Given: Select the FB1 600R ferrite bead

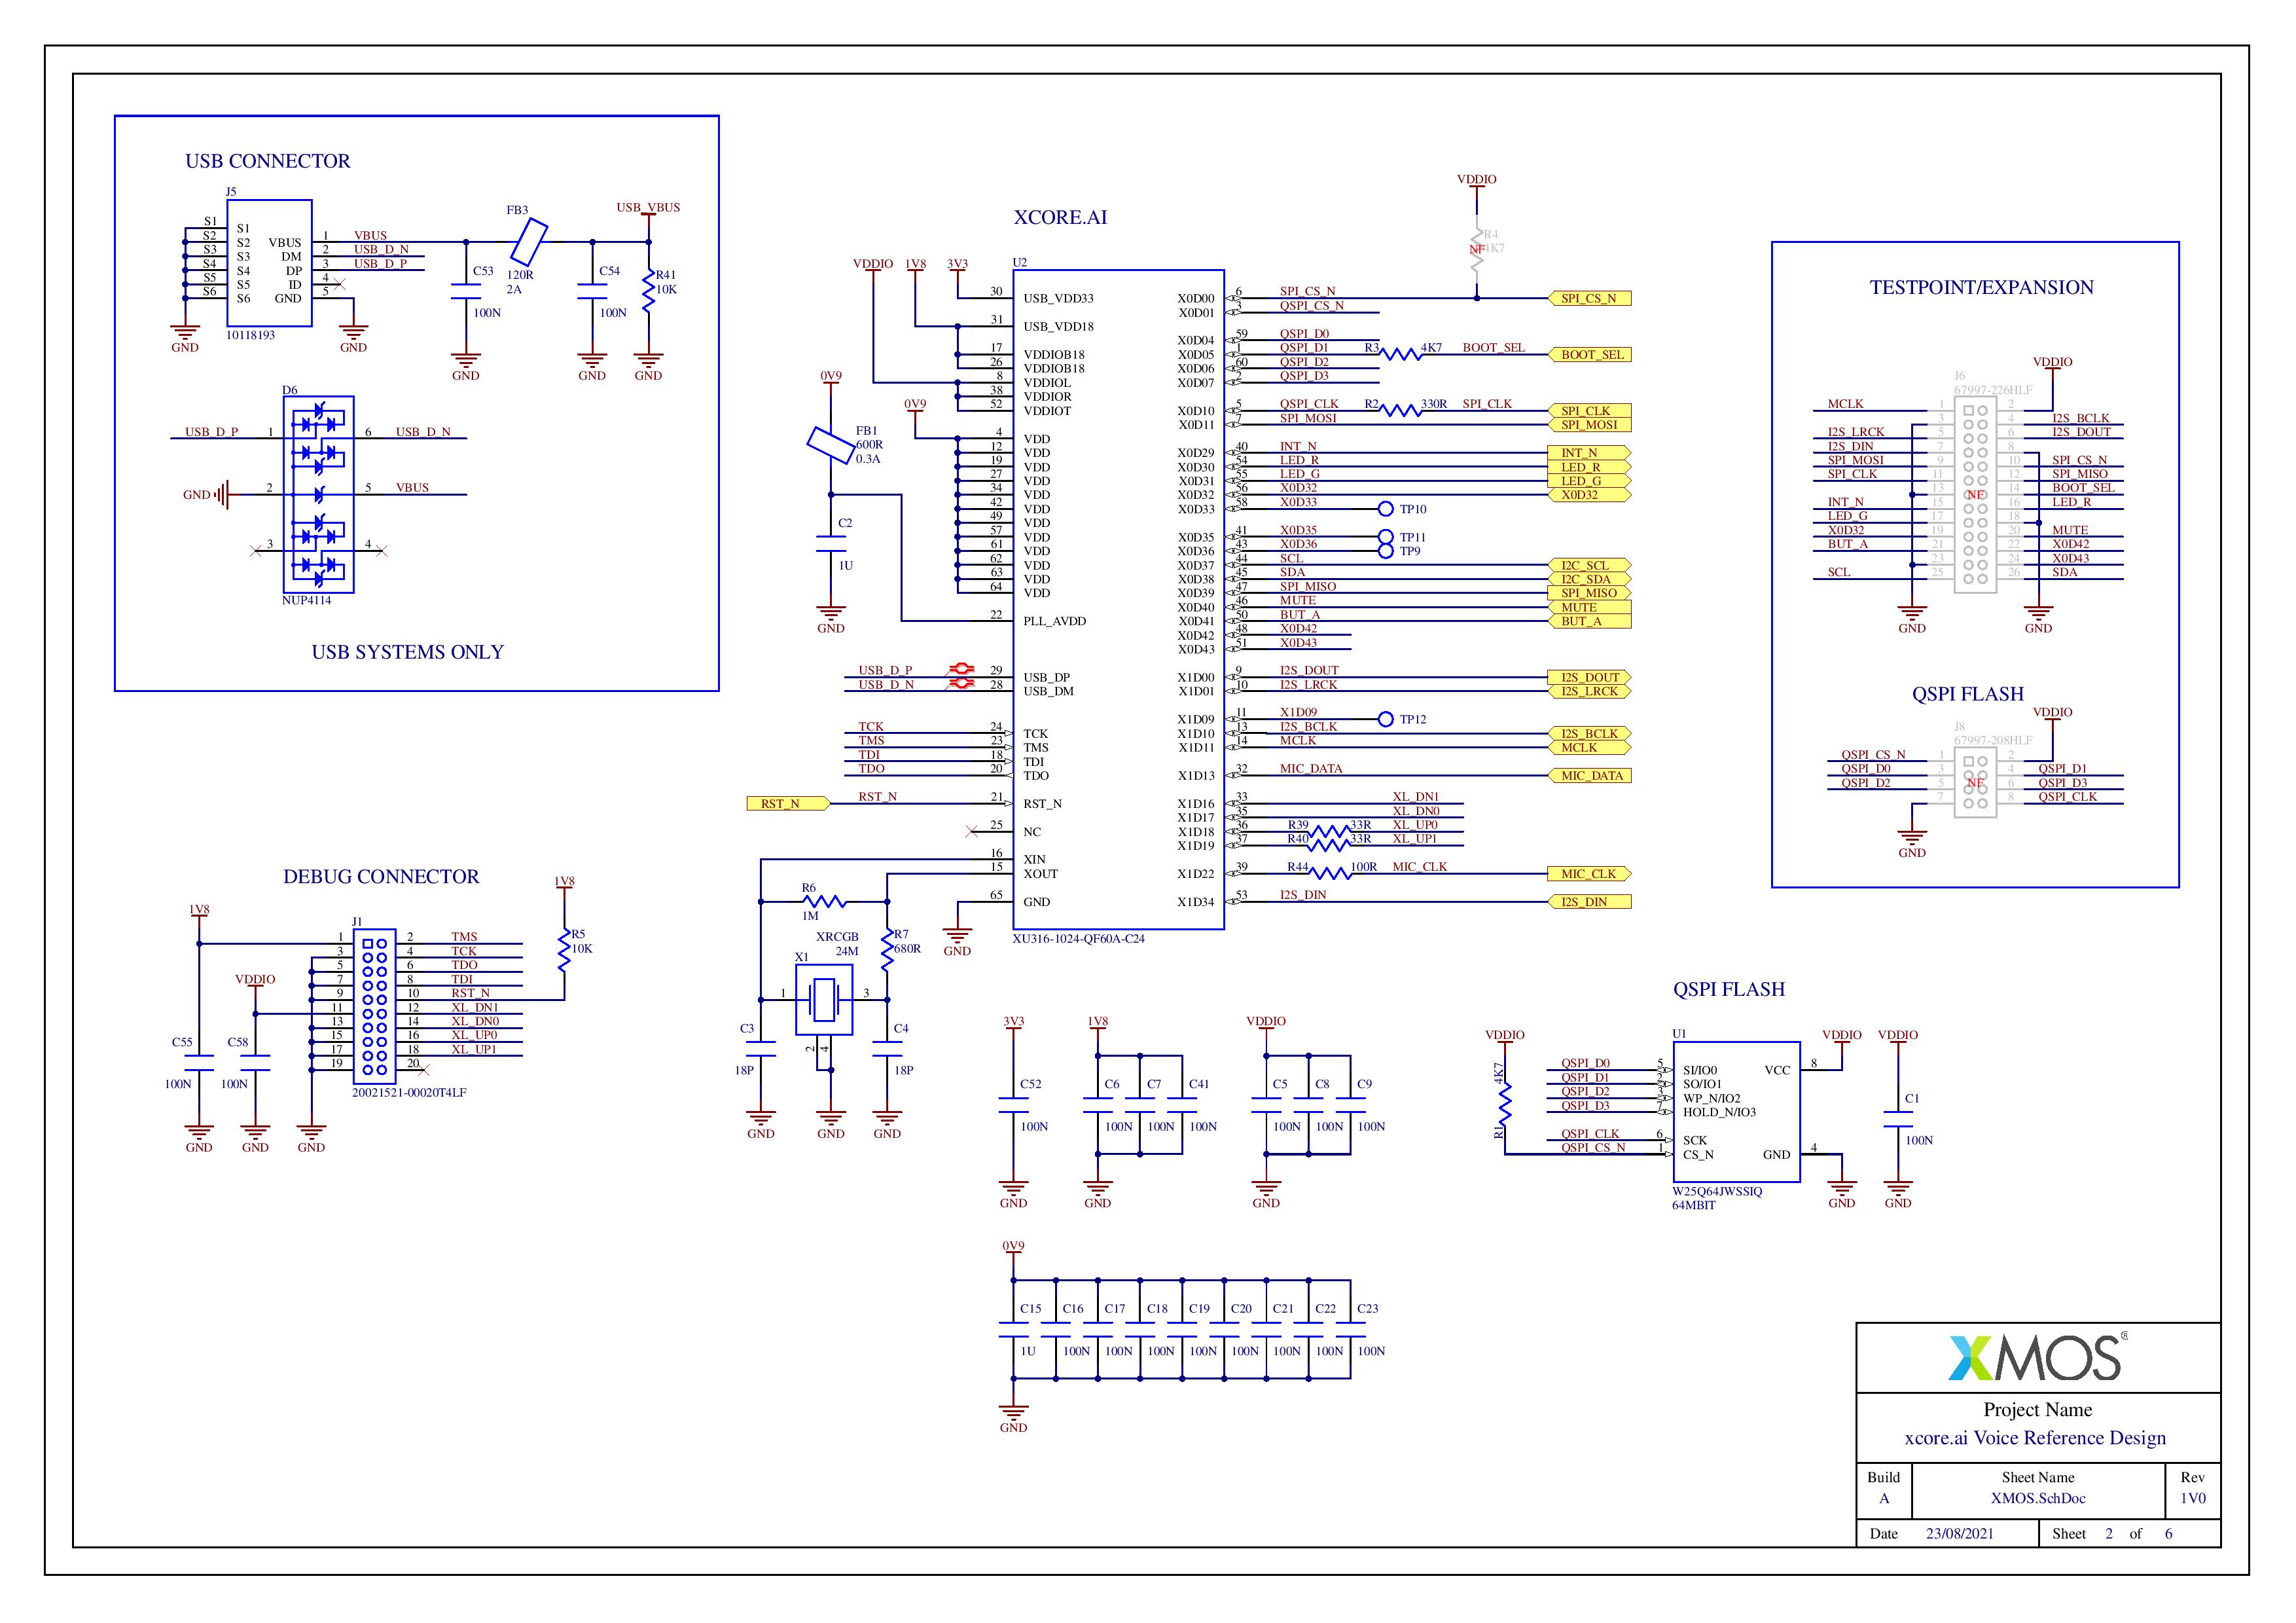Looking at the screenshot, I should tap(831, 445).
